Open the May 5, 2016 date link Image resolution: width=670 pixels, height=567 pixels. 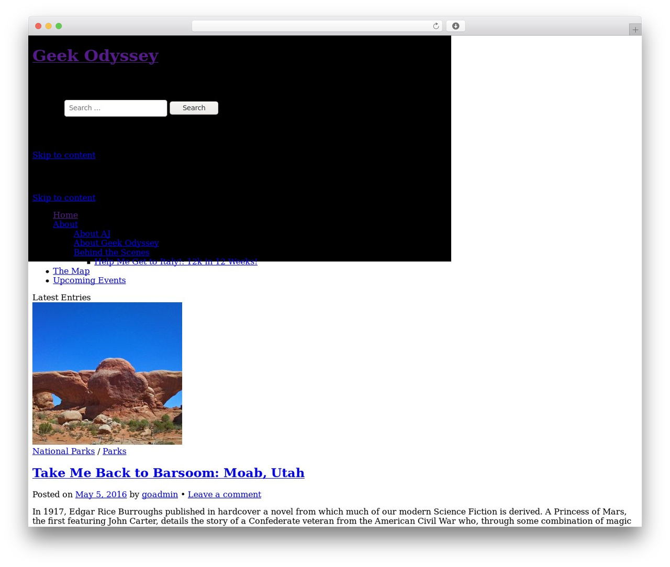(x=101, y=495)
